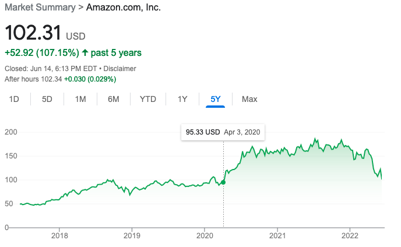The height and width of the screenshot is (247, 401).
Task: Click the 2021 label on x-axis
Action: [277, 235]
